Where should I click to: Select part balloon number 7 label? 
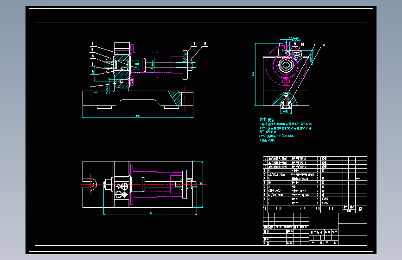194,44
